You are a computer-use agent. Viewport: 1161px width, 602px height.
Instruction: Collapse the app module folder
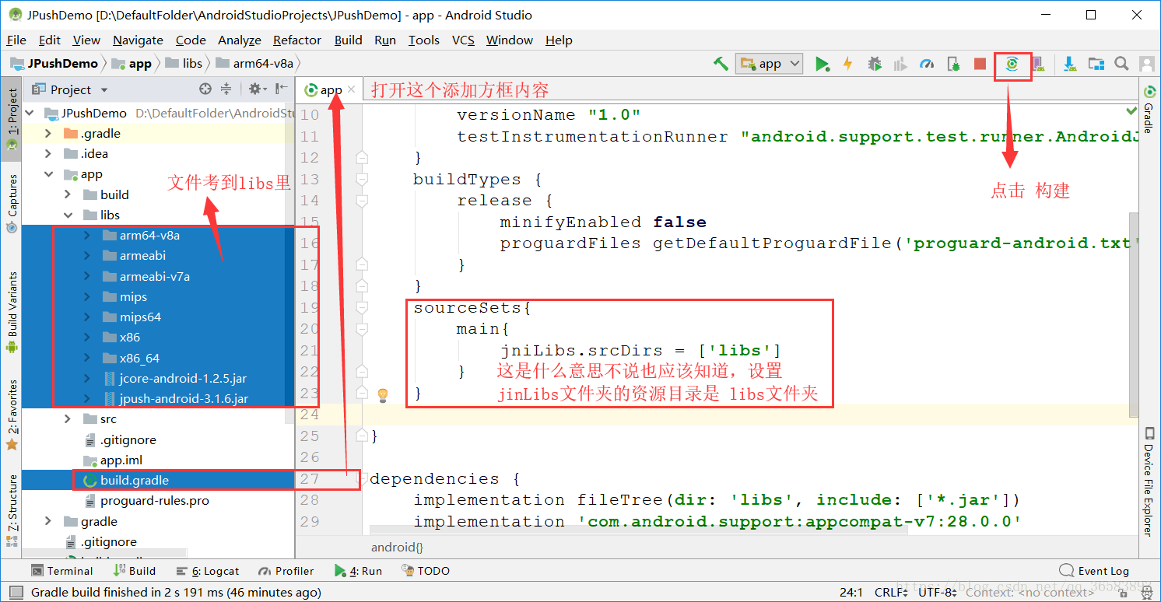[x=48, y=174]
